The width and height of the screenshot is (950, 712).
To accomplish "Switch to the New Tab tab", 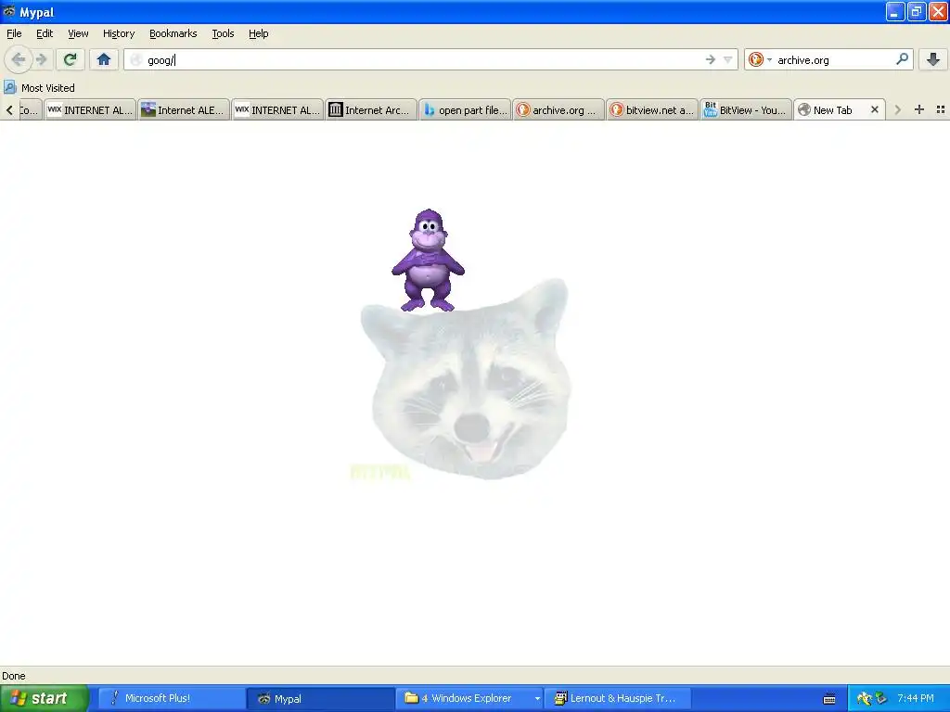I will [x=839, y=109].
